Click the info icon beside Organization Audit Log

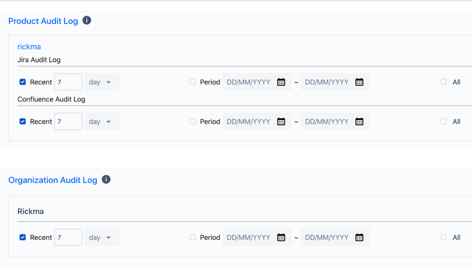tap(106, 180)
